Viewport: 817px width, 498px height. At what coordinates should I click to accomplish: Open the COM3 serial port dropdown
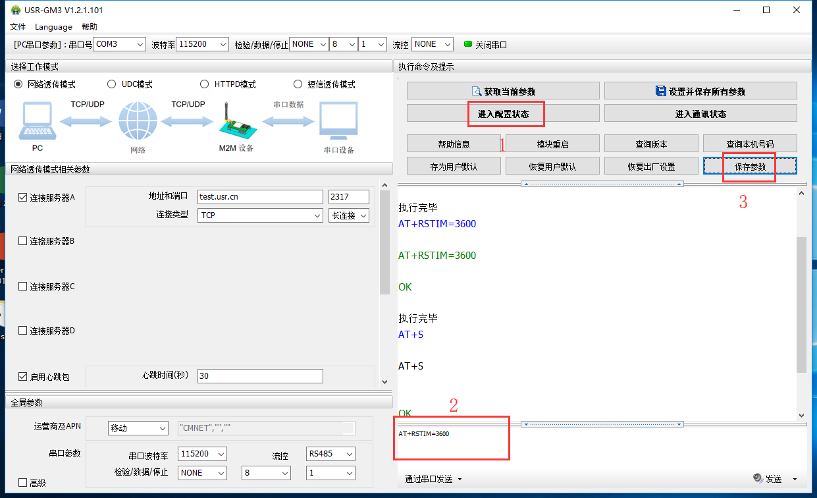click(x=119, y=44)
